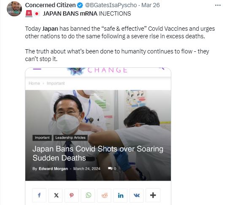
Task: Open the Leadership Articles tag
Action: pyautogui.click(x=70, y=138)
